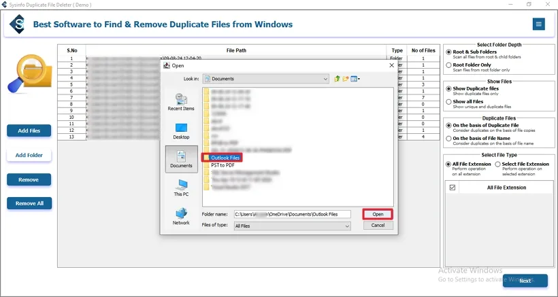558x297 pixels.
Task: Go to Desktop shortcut in dialog
Action: click(x=181, y=131)
